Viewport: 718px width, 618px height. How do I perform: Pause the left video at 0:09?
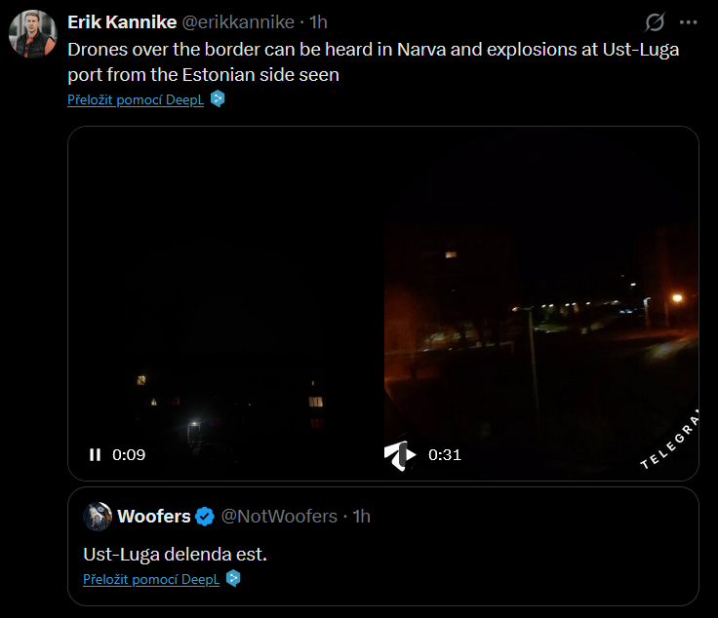tap(96, 454)
